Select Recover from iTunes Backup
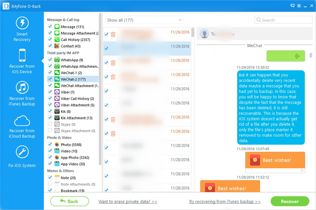 coord(22,94)
